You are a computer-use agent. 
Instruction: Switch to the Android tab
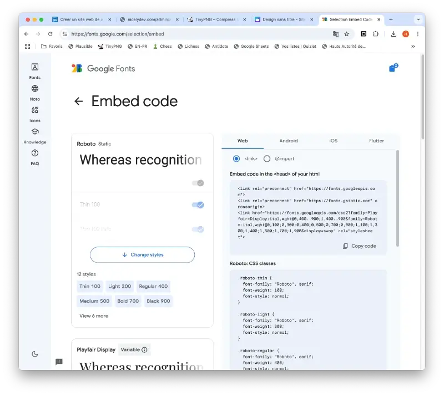(289, 141)
